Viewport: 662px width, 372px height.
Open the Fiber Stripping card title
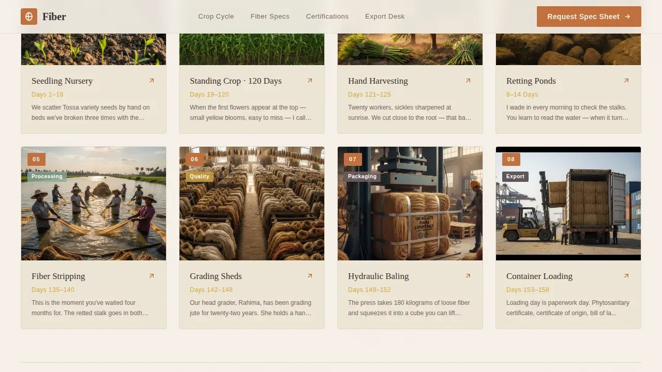point(58,276)
